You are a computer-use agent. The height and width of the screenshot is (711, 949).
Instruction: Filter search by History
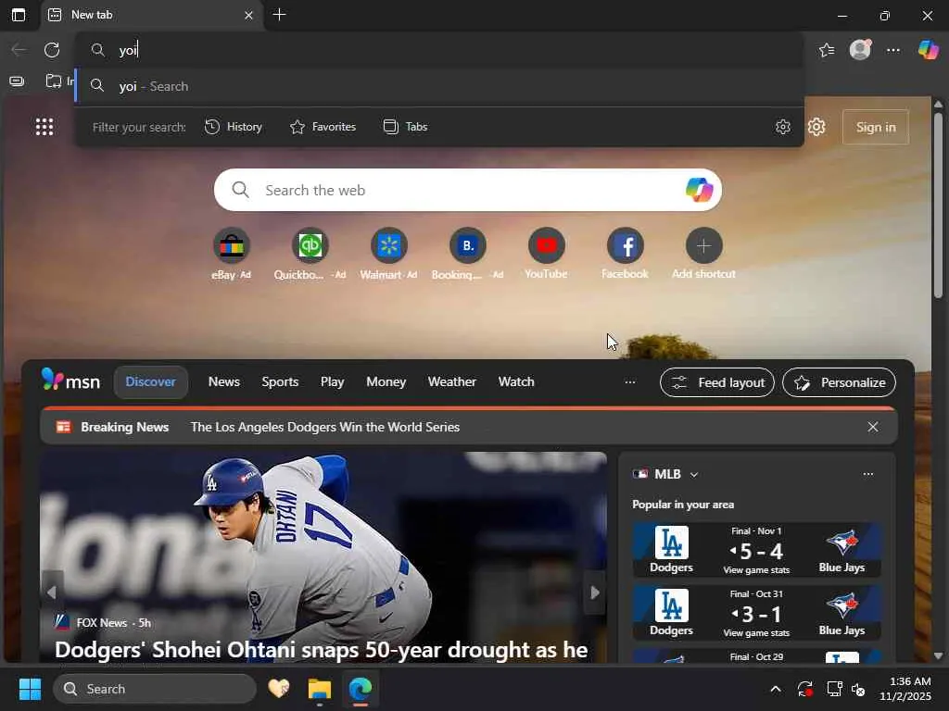tap(234, 127)
